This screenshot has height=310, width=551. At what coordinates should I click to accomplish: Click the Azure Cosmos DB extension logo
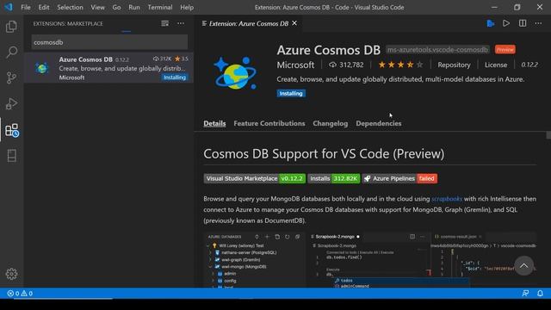[x=235, y=72]
